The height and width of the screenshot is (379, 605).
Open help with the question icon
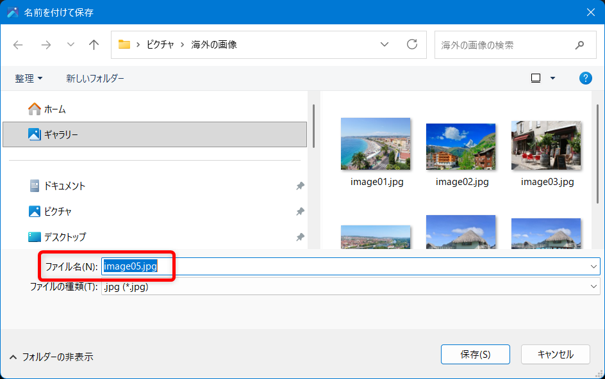[585, 78]
